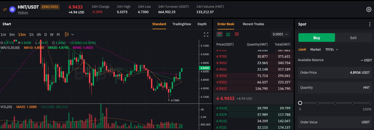This screenshot has height=130, width=374.
Task: Open the 0.0001 price precision dropdown
Action: click(x=280, y=34)
